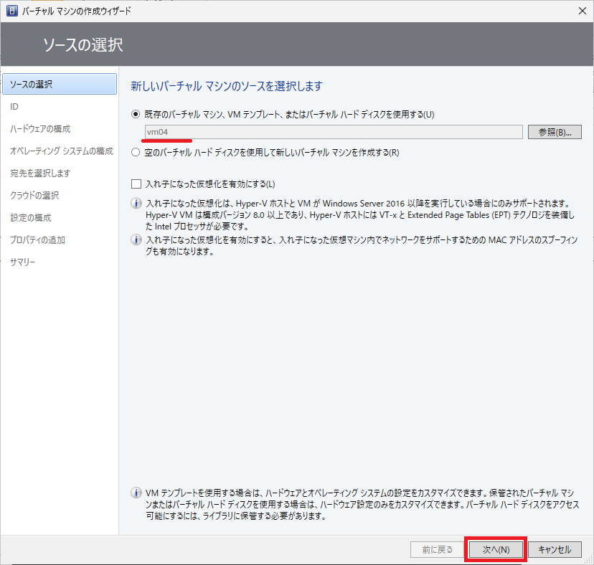The width and height of the screenshot is (594, 565).
Task: Click the 前に戻る back button
Action: pos(437,549)
